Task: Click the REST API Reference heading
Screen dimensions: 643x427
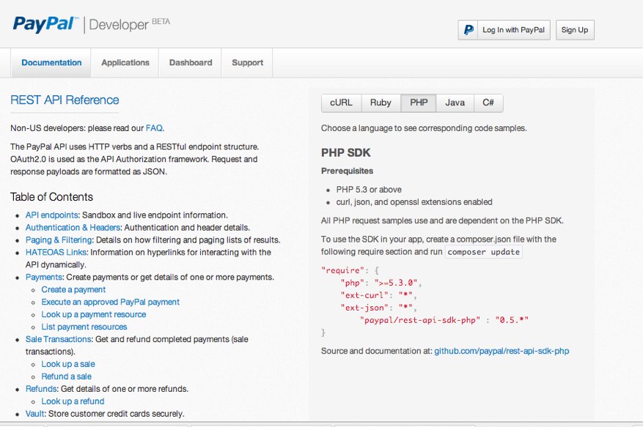Action: (65, 100)
